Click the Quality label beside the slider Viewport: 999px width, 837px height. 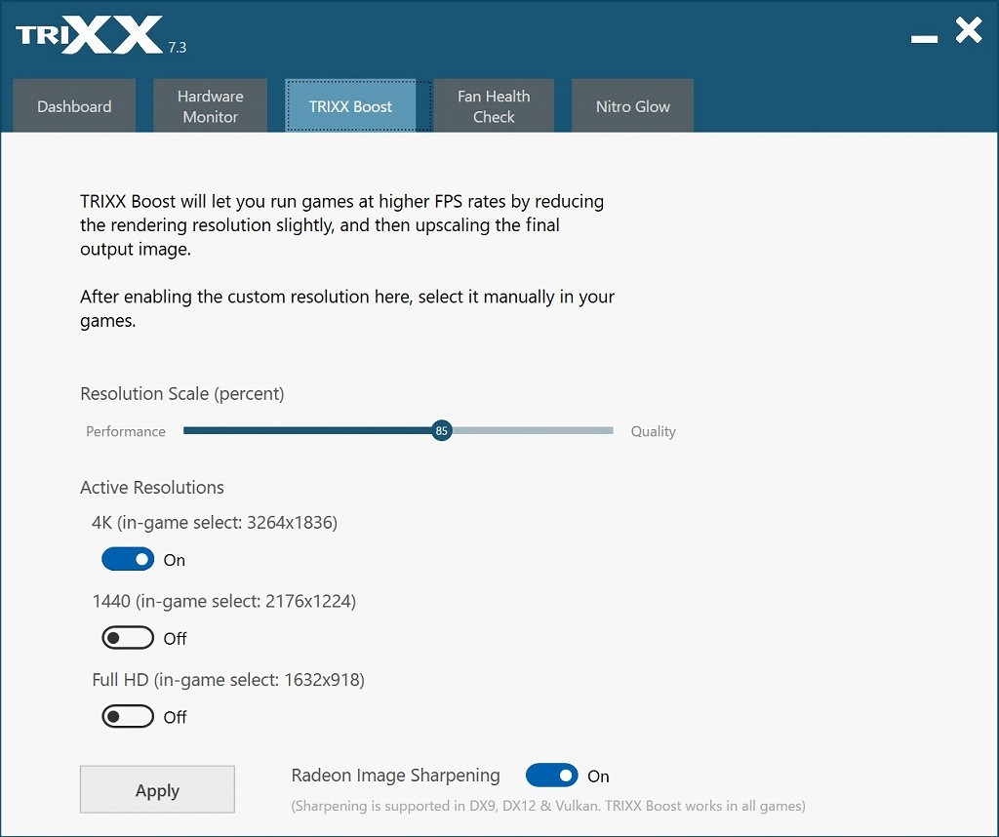653,431
